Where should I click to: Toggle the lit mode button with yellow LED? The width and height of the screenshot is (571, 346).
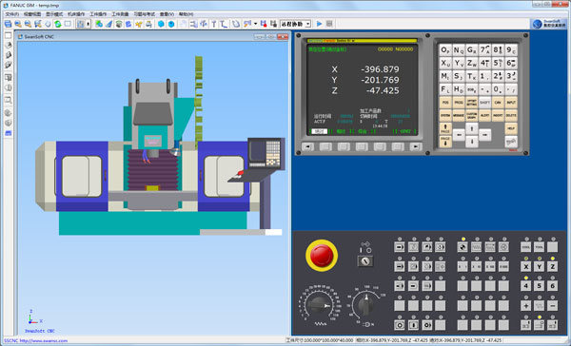(463, 247)
